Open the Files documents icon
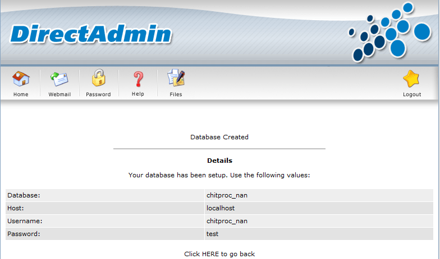Viewport: 440px width, 259px height. [176, 77]
